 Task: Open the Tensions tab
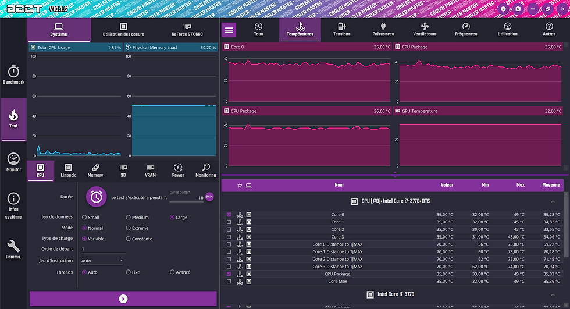[x=342, y=30]
